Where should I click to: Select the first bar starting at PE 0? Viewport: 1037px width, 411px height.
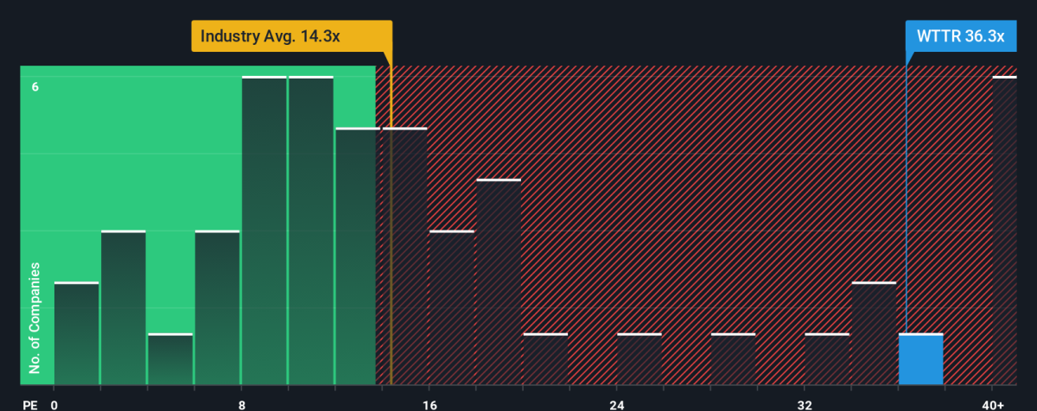pos(76,333)
